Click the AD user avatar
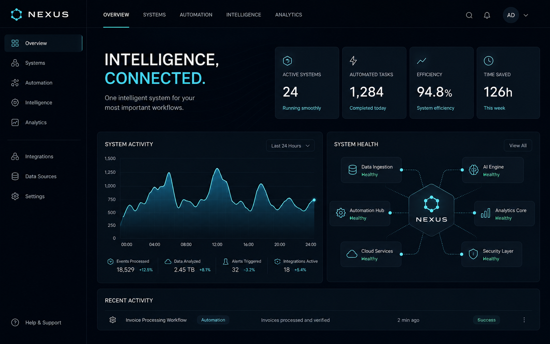 pyautogui.click(x=511, y=15)
